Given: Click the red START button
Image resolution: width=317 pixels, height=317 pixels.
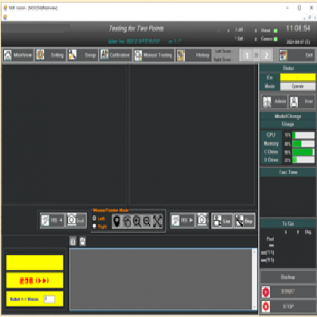Looking at the screenshot, I should pos(288,292).
